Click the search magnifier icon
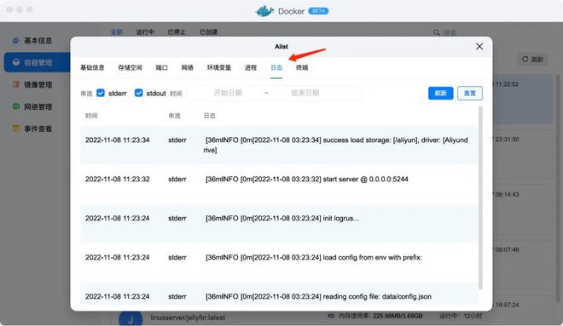 point(436,32)
